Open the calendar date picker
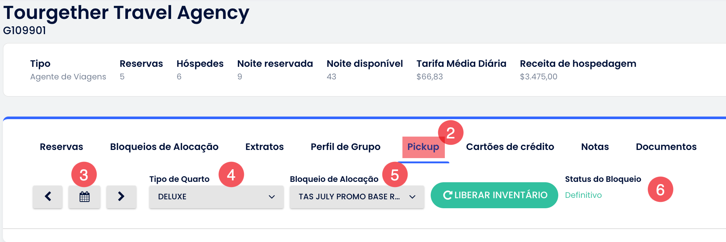The height and width of the screenshot is (242, 726). point(84,196)
